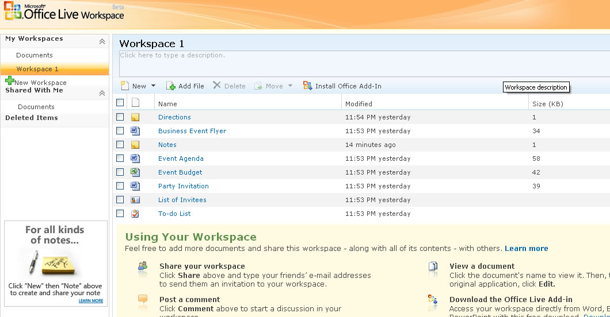610x317 pixels.
Task: Open the Directions note
Action: (174, 117)
